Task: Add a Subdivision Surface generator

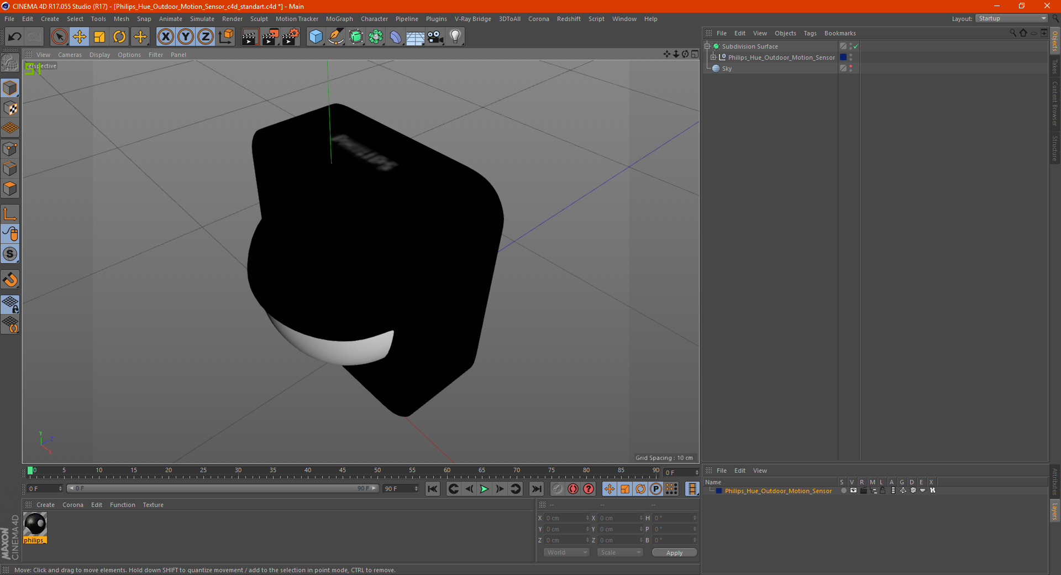Action: (x=356, y=37)
